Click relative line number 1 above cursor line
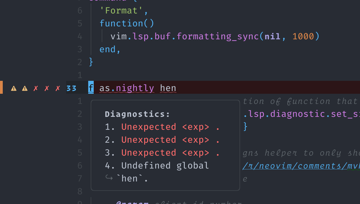This screenshot has height=204, width=360. pos(80,75)
